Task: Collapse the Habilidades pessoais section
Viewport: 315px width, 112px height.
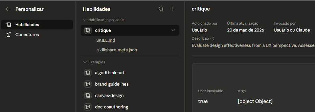Action: click(x=85, y=20)
